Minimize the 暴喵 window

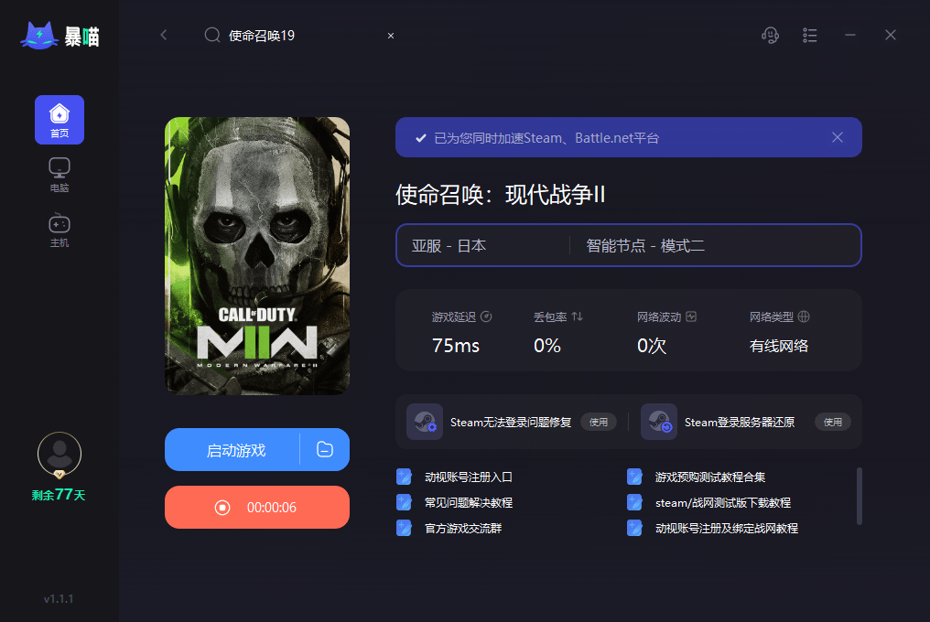click(850, 35)
